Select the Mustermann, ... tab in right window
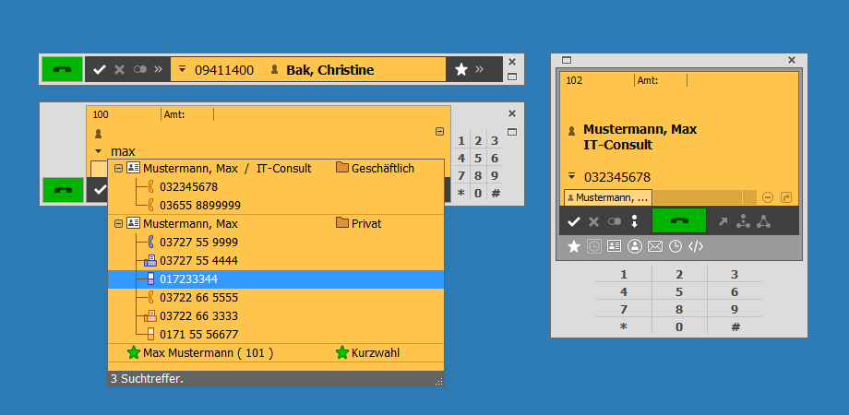Viewport: 849px width, 415px height. point(607,197)
